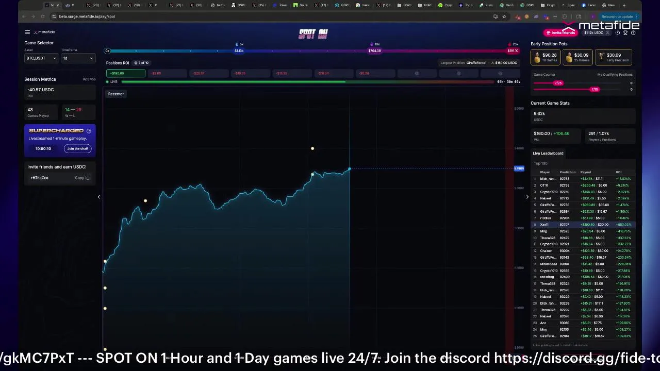Click the Top 100 leaderboard label
Image resolution: width=660 pixels, height=371 pixels.
540,163
